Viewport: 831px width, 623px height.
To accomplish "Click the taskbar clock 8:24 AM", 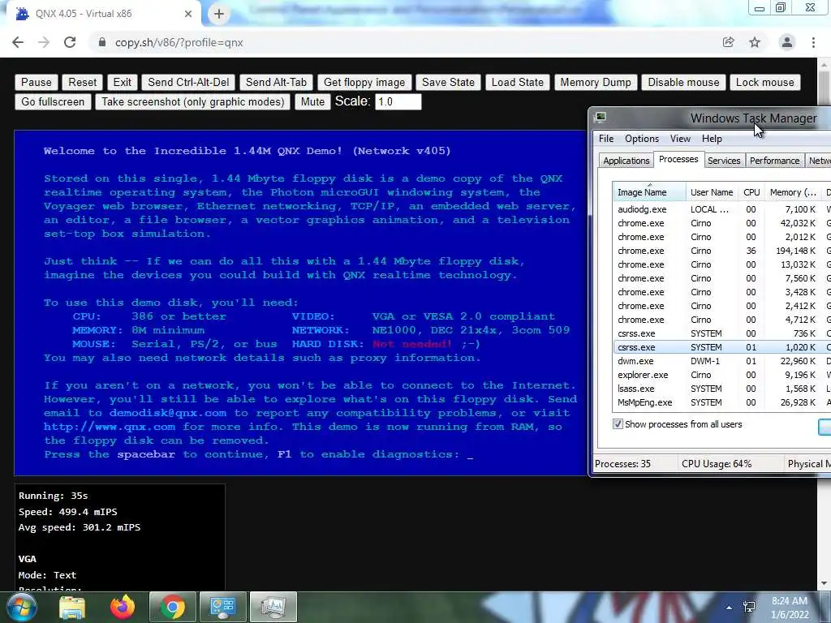I will pos(790,608).
